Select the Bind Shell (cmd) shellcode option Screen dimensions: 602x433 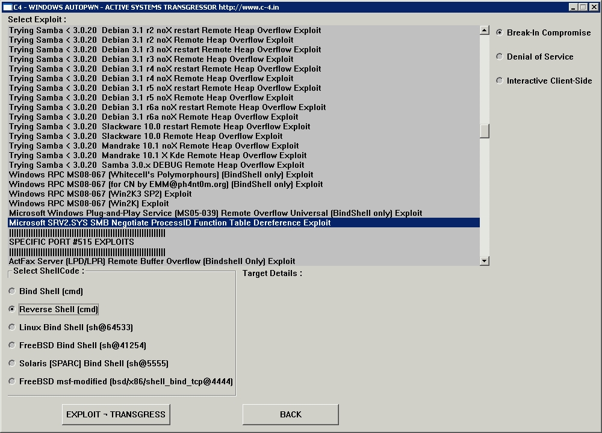[13, 291]
